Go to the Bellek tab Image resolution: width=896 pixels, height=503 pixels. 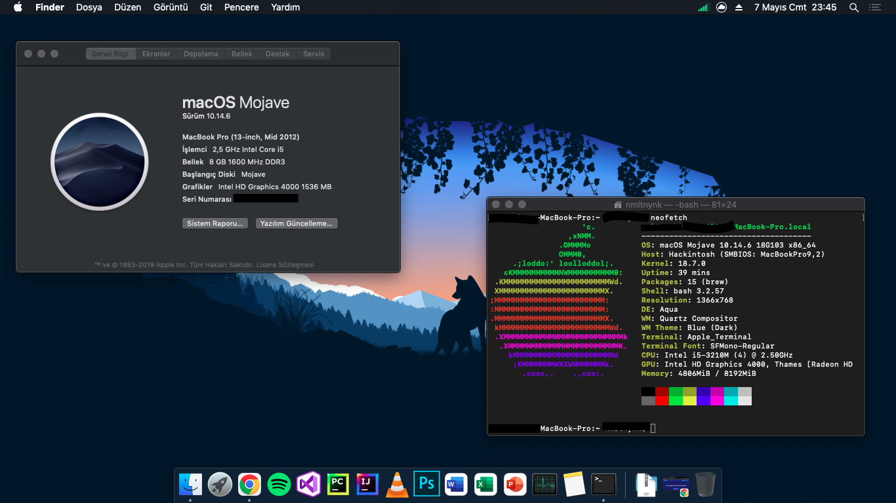(x=241, y=54)
